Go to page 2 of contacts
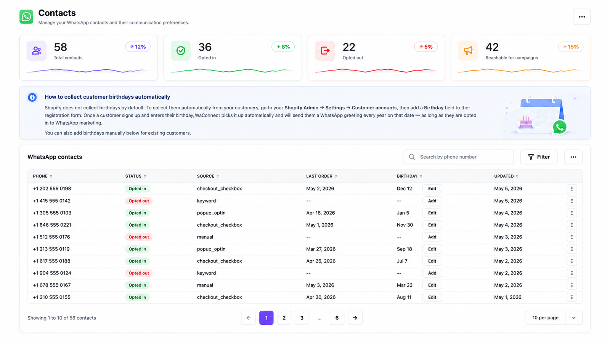 pos(284,318)
